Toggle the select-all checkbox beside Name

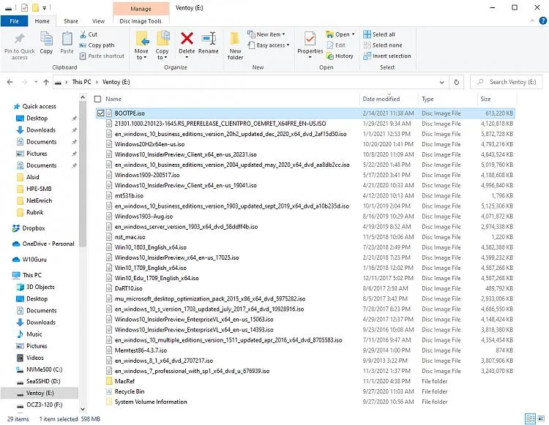coord(97,99)
